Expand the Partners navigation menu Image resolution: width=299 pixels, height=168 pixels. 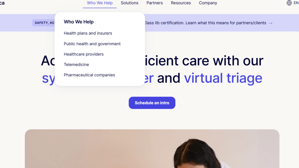click(x=155, y=3)
